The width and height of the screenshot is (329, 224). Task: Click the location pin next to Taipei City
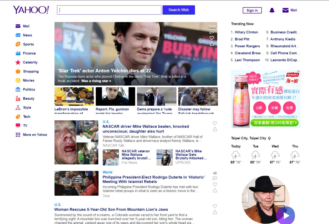(269, 138)
